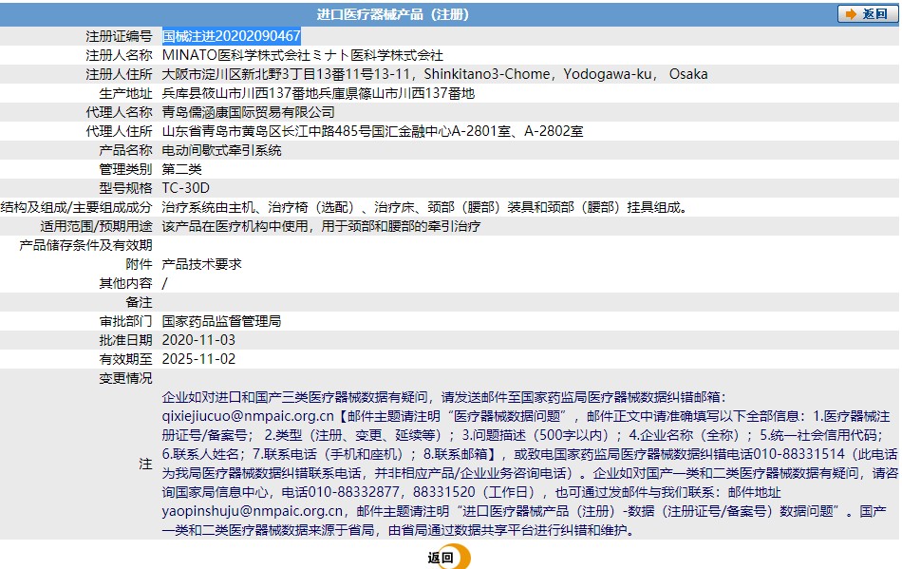
Task: Click the 批准日期 label
Action: click(x=125, y=340)
